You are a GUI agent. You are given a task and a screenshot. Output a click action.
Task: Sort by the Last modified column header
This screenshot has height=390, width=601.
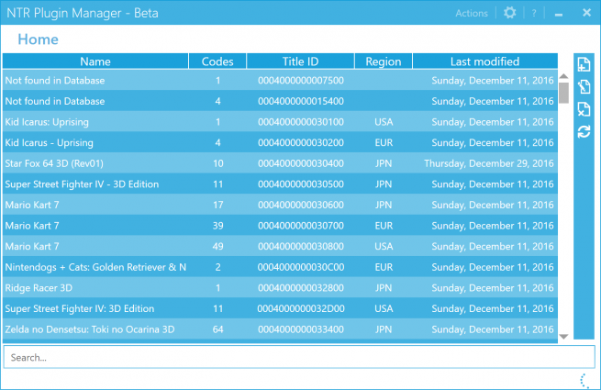[484, 61]
